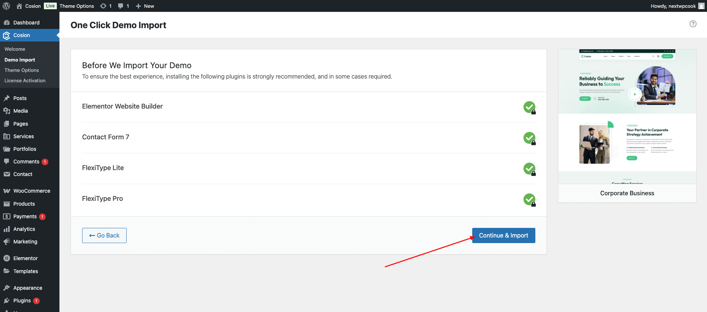
Task: Click the Appearance paintbrush icon
Action: [7, 288]
